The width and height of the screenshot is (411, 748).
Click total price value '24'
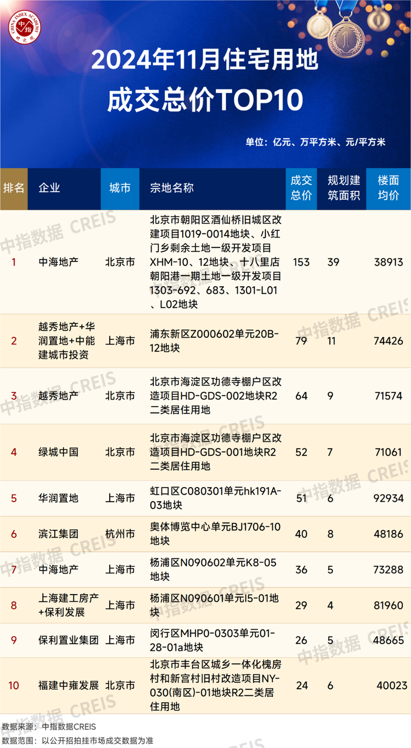[301, 686]
